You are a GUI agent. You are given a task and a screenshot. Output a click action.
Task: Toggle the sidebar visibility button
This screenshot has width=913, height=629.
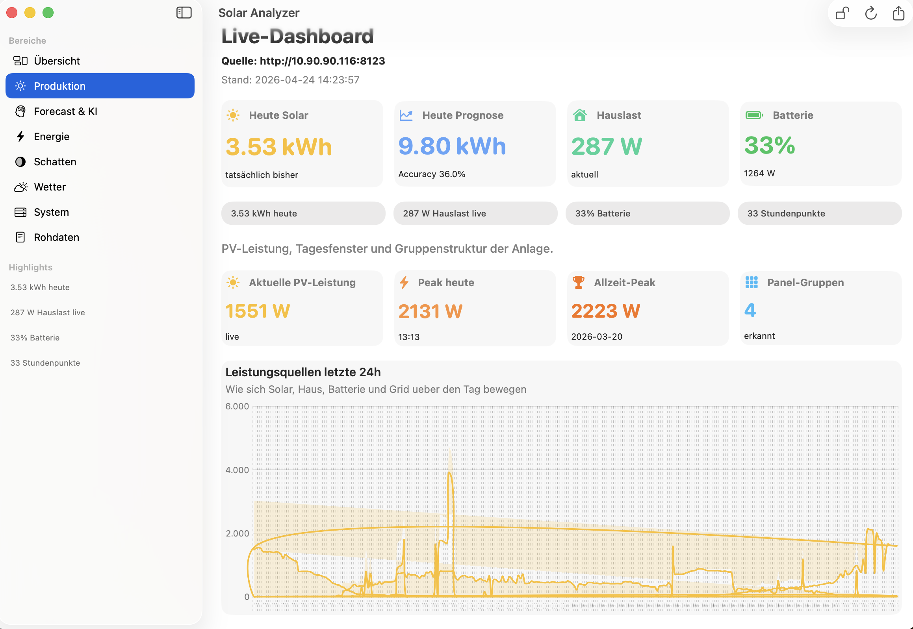tap(184, 13)
